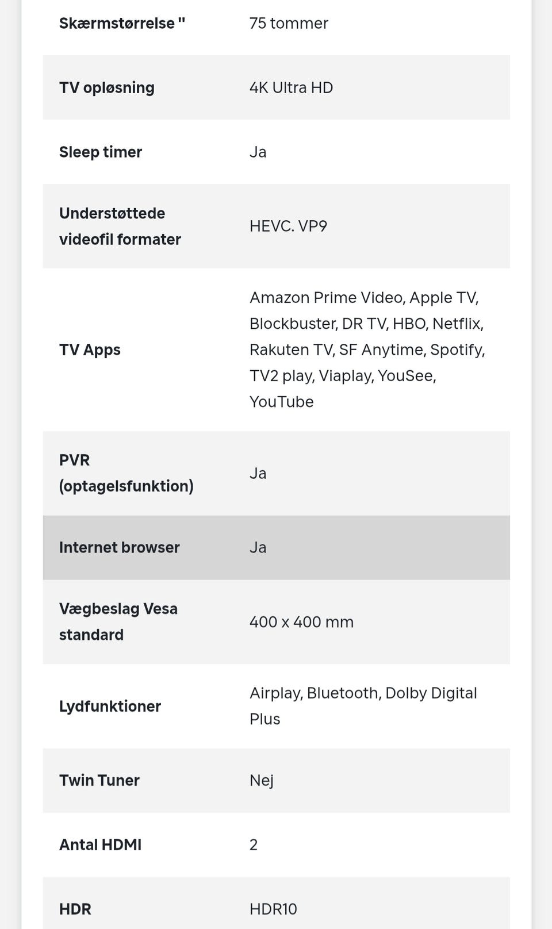552x929 pixels.
Task: Click the highlighted Internet browser row label
Action: (x=120, y=548)
